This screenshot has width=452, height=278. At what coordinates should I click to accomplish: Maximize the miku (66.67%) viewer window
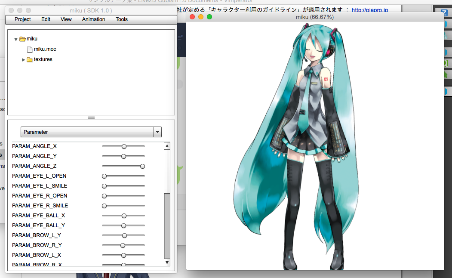pos(209,17)
